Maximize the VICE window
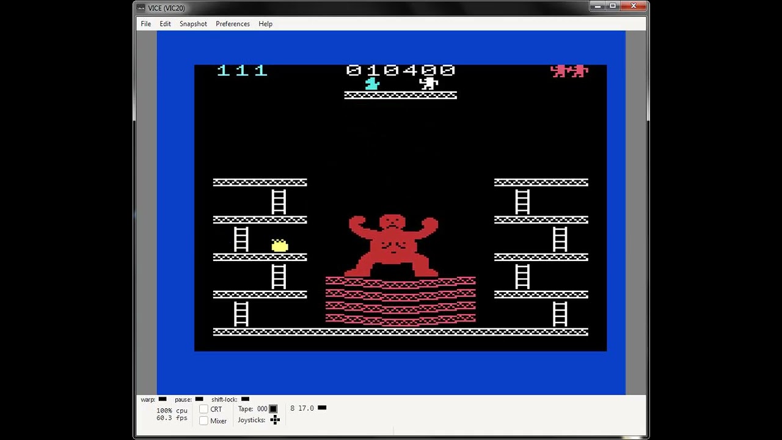The image size is (782, 440). (612, 6)
